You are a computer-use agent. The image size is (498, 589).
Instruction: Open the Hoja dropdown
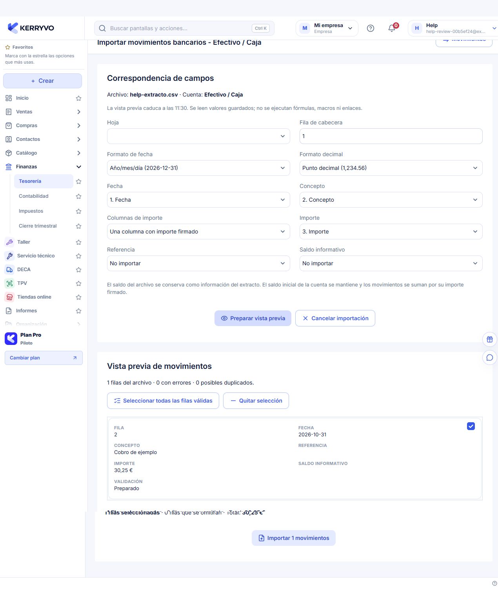[198, 136]
